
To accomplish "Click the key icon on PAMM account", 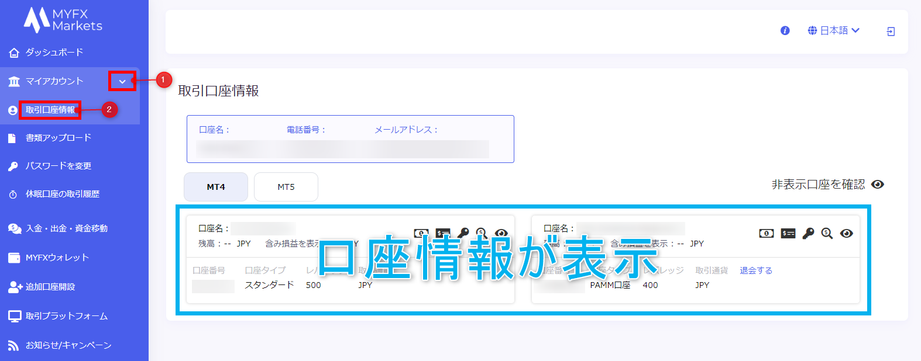I will pyautogui.click(x=808, y=234).
